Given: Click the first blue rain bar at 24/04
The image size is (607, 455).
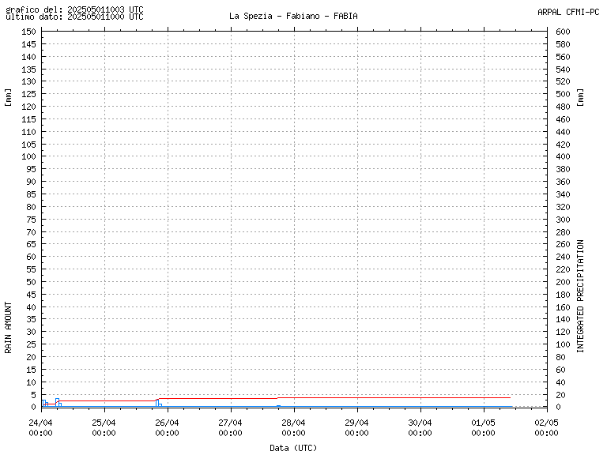Looking at the screenshot, I should 44,404.
